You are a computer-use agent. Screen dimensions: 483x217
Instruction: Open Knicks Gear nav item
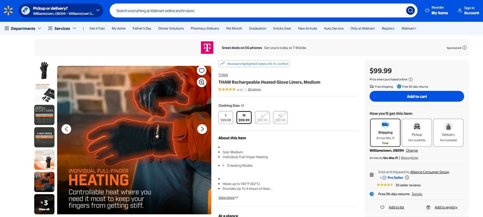(x=282, y=28)
